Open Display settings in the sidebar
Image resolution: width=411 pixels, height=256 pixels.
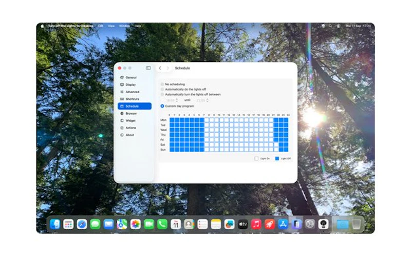(135, 84)
